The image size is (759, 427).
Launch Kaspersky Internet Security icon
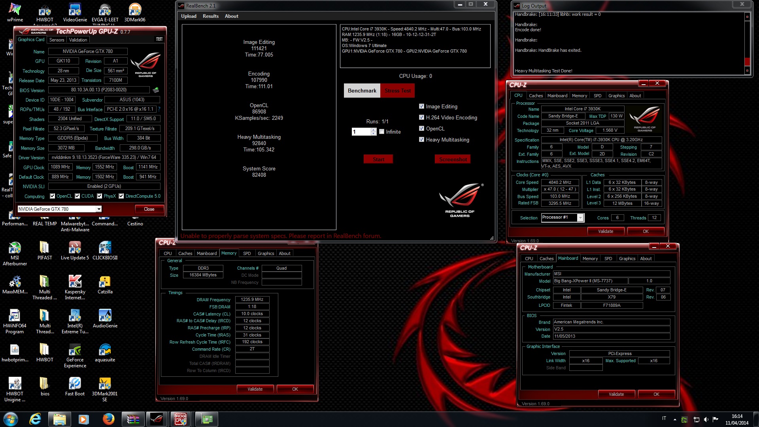(x=75, y=287)
